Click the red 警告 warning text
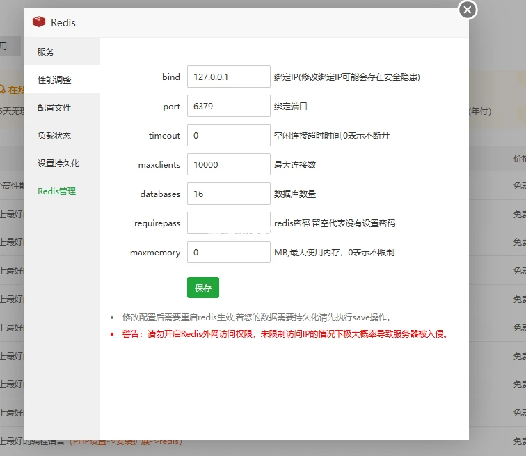The height and width of the screenshot is (456, 526). click(x=285, y=334)
